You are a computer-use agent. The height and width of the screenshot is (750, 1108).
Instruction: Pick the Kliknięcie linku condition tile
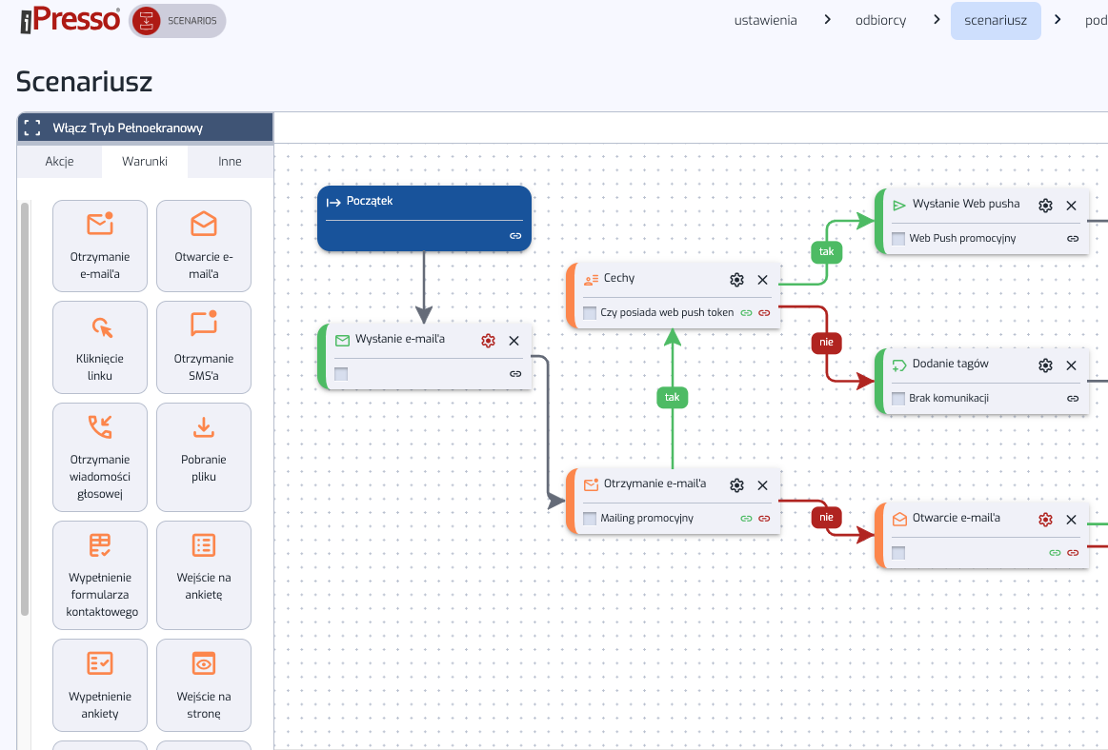pos(100,347)
